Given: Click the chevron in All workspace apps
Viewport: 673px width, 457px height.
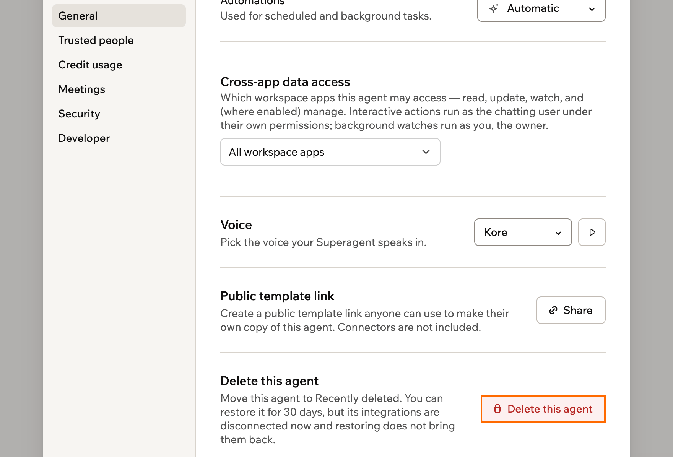Looking at the screenshot, I should [x=426, y=152].
